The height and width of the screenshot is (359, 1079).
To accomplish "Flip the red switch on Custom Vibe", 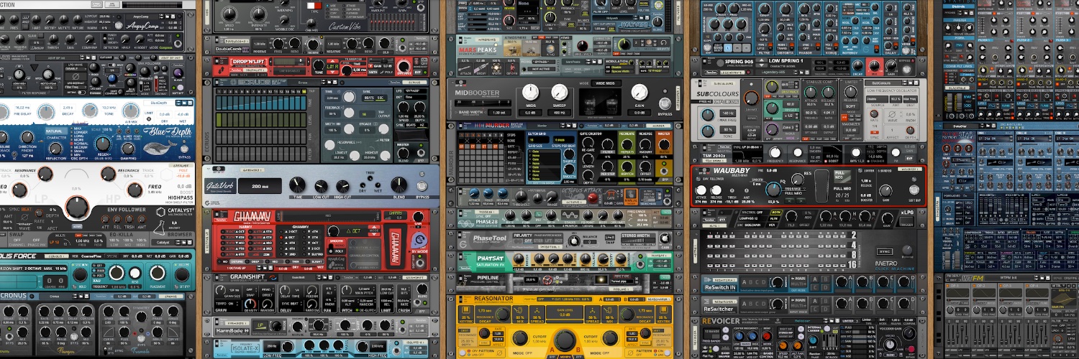I will 314,6.
